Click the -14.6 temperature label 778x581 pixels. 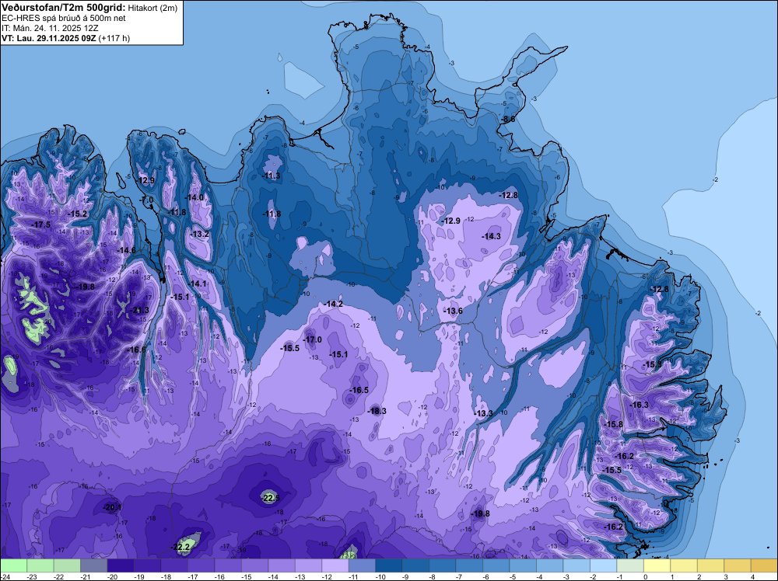[x=127, y=250]
